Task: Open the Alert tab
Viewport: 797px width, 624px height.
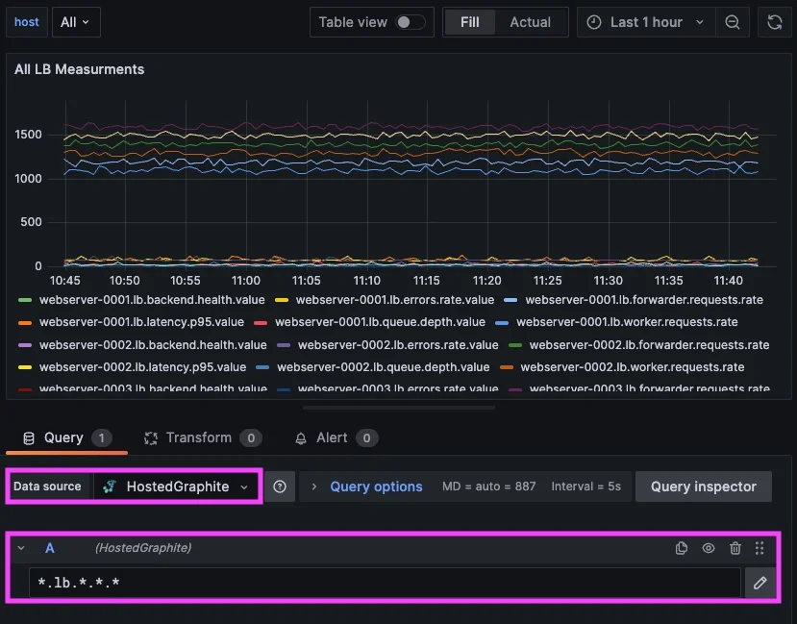Action: (335, 437)
